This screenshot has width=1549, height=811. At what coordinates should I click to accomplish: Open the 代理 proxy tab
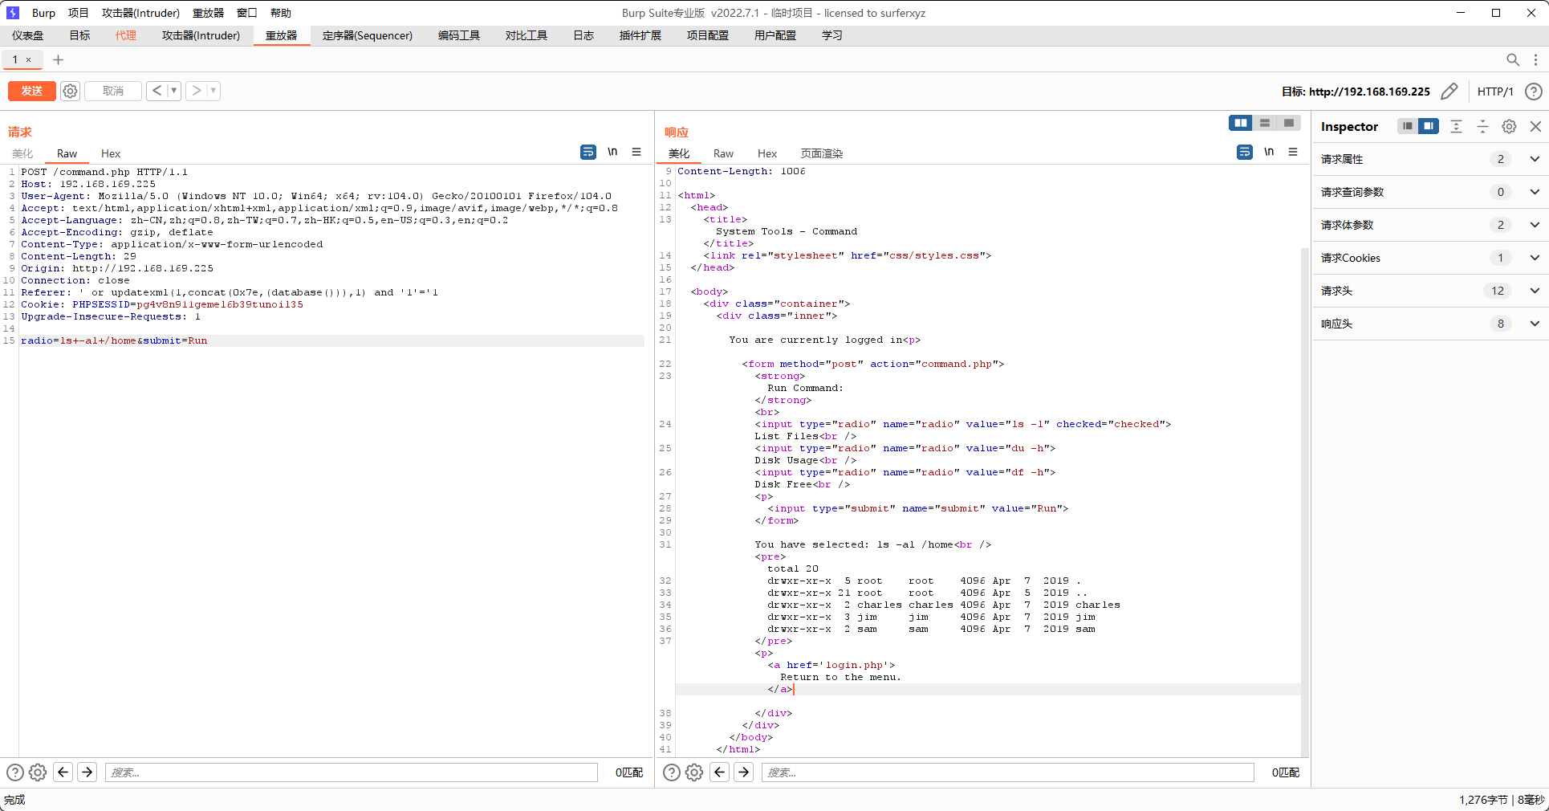click(x=126, y=35)
